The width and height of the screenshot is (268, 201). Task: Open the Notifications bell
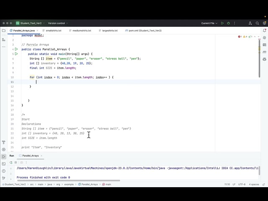[264, 31]
